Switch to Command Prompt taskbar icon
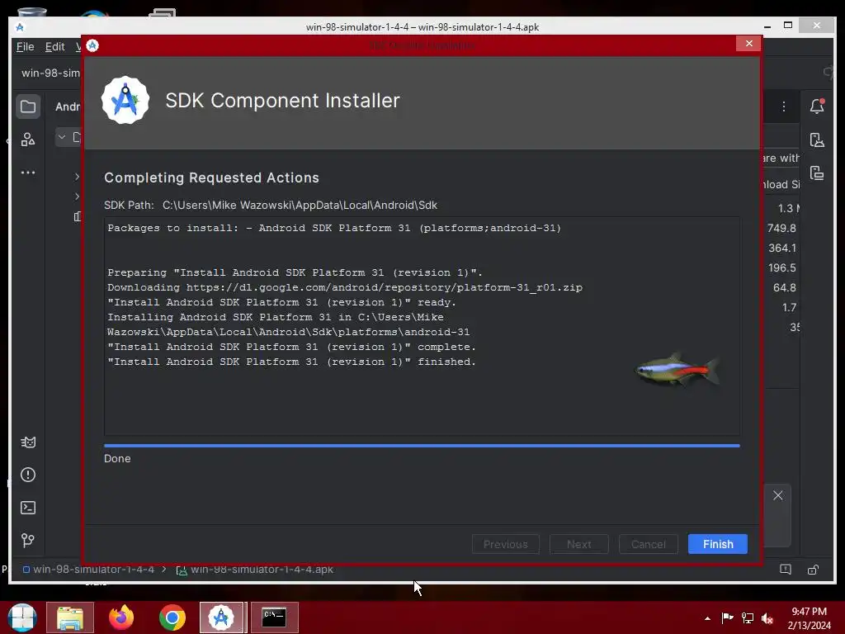This screenshot has width=845, height=634. 274,617
